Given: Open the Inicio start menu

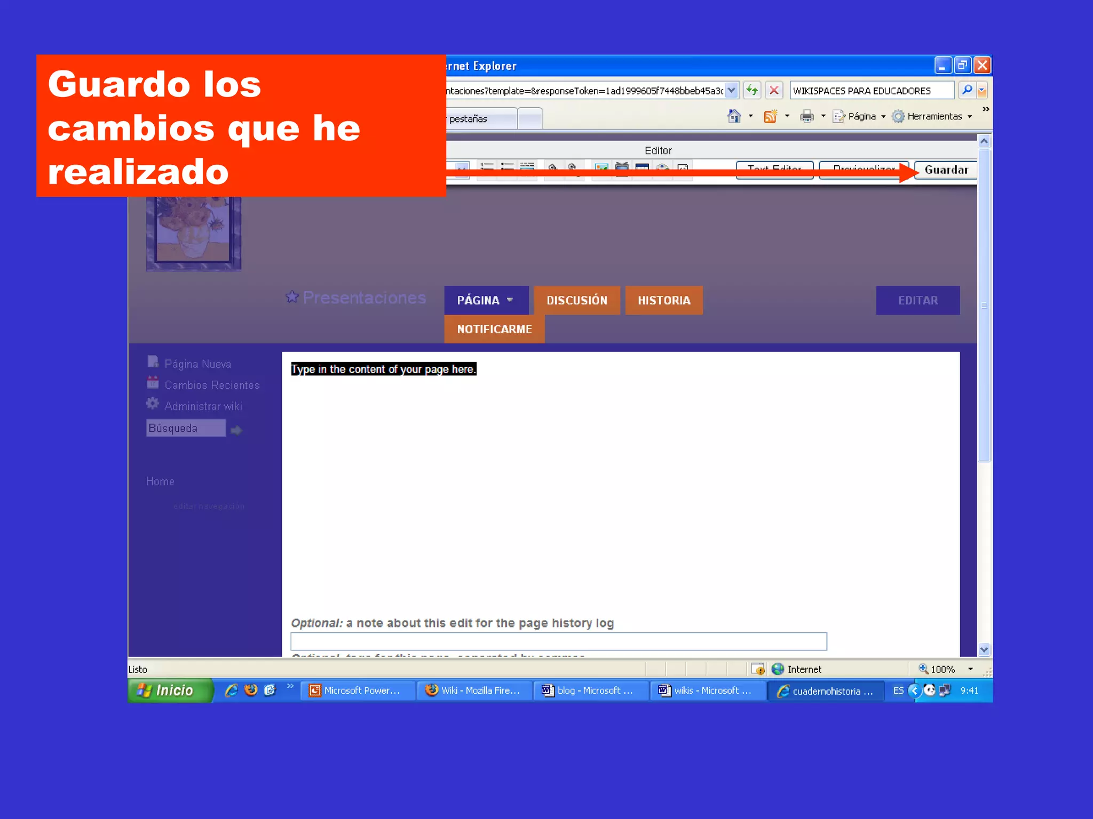Looking at the screenshot, I should tap(169, 690).
